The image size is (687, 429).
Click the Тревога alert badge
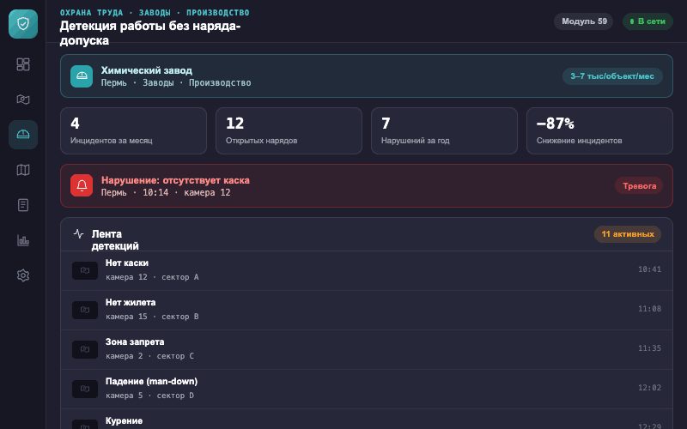click(x=639, y=185)
